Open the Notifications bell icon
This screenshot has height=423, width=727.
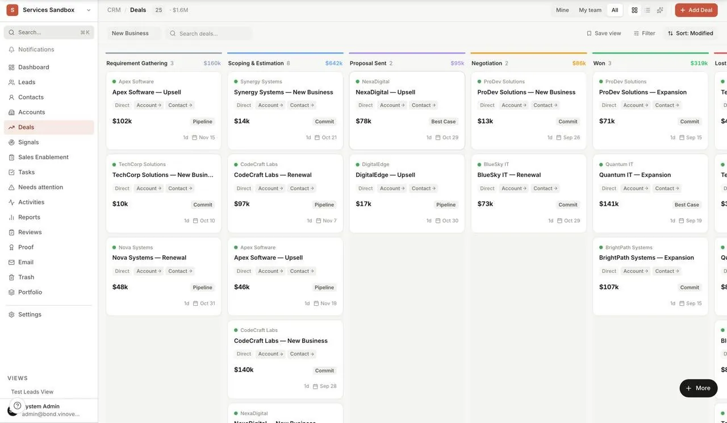tap(11, 50)
